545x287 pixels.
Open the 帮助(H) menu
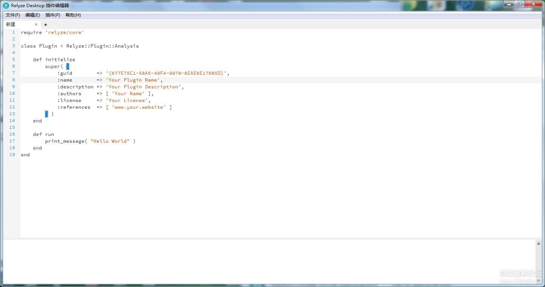click(73, 15)
